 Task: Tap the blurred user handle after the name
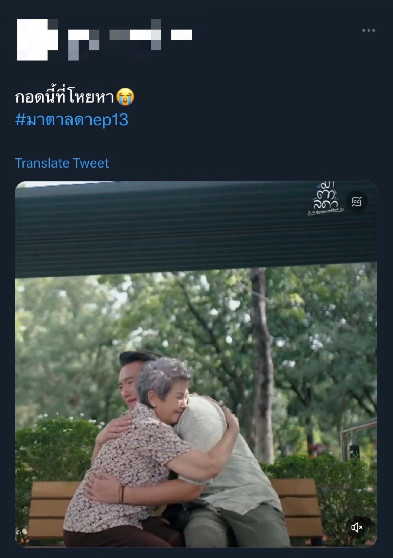tap(181, 35)
